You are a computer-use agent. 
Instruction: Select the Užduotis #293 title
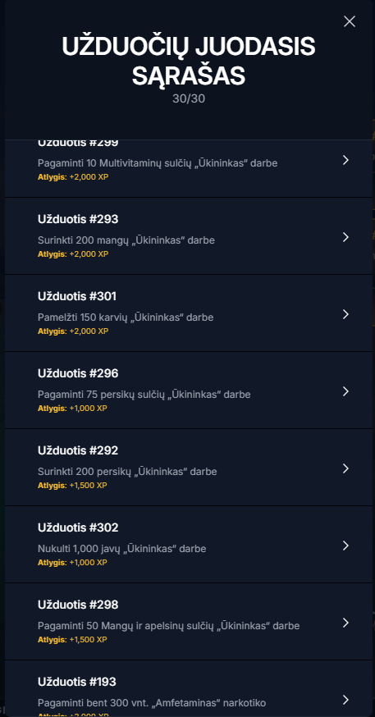click(78, 220)
